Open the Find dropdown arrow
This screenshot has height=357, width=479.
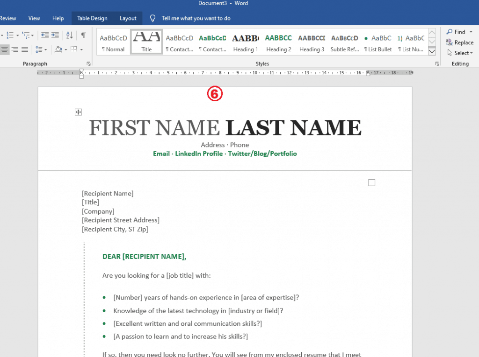coord(471,32)
